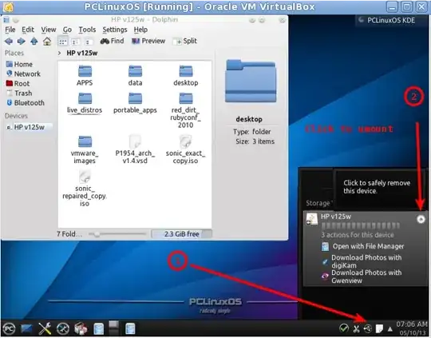This screenshot has height=338, width=431.
Task: Open wrench and screwdriver configuration tool
Action: point(45,328)
